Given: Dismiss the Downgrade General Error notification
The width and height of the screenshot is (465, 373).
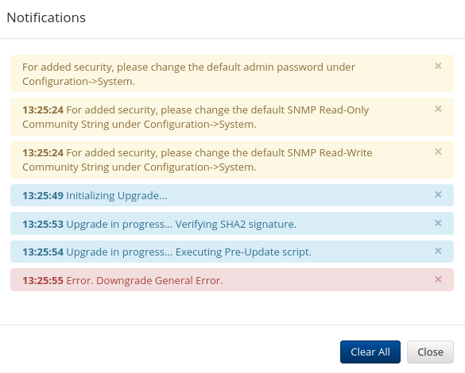Looking at the screenshot, I should 438,279.
